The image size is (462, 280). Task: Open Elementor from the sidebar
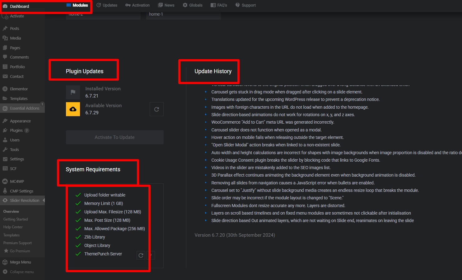tap(19, 89)
